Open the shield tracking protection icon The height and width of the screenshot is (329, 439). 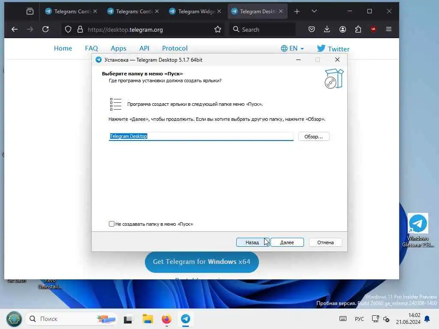coord(68,30)
